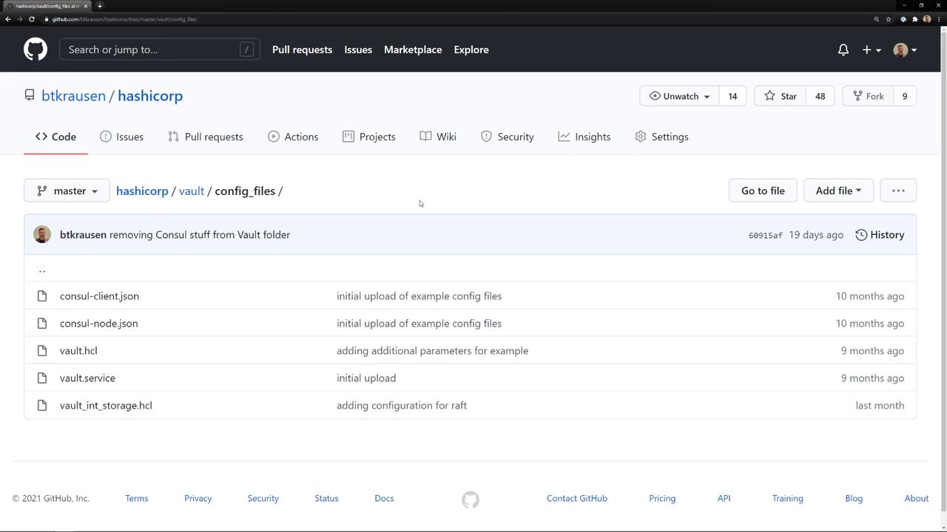947x532 pixels.
Task: Switch to the Issues repository tab
Action: 121,137
